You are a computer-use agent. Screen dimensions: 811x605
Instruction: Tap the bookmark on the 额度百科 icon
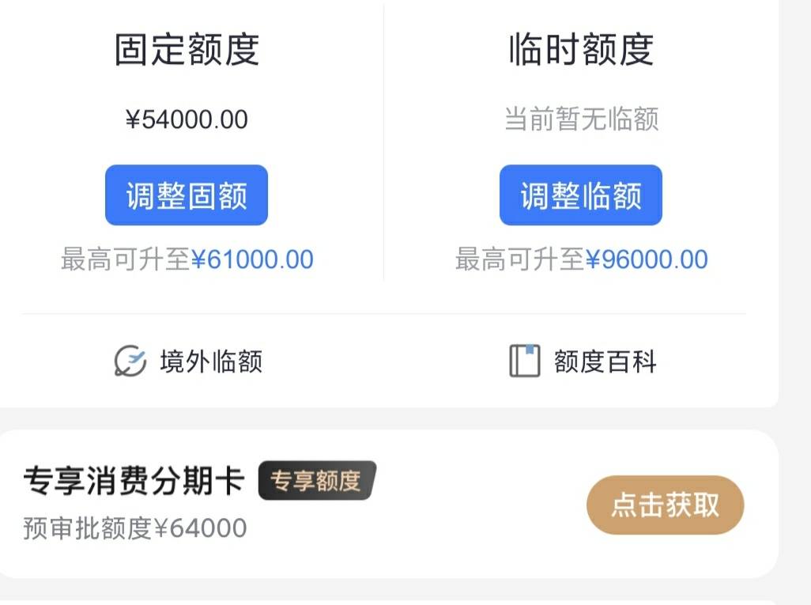(x=530, y=350)
